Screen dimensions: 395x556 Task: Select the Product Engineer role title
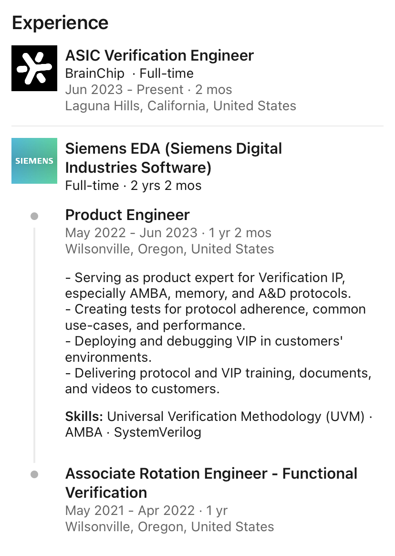click(127, 215)
